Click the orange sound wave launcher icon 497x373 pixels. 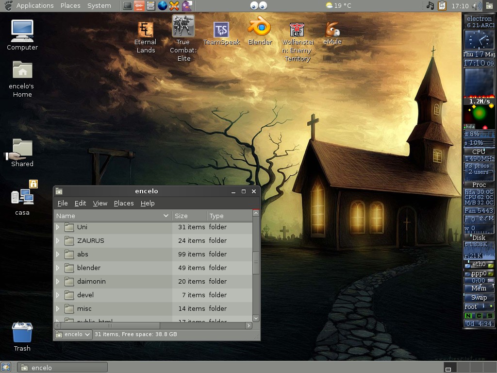pos(139,5)
